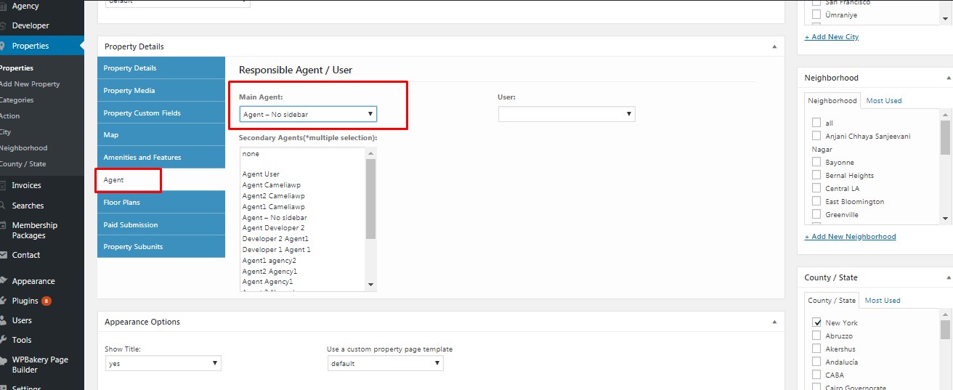Click the Contact envelope icon
Screen dimensions: 953x390
tap(4, 255)
